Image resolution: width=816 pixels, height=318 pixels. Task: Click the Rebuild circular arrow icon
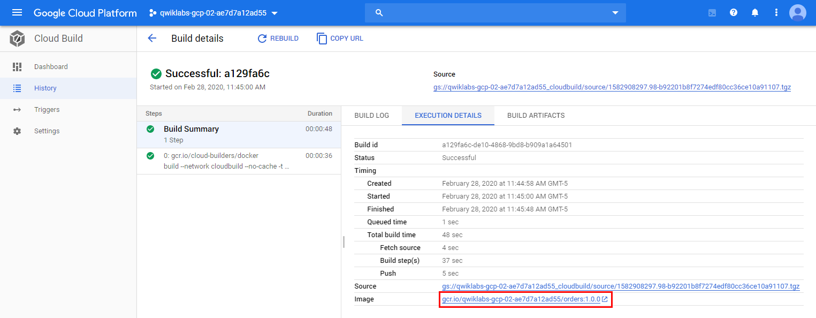262,39
